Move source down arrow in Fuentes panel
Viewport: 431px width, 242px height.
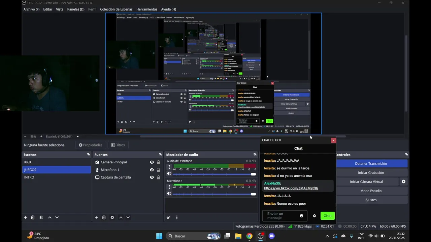(128, 217)
